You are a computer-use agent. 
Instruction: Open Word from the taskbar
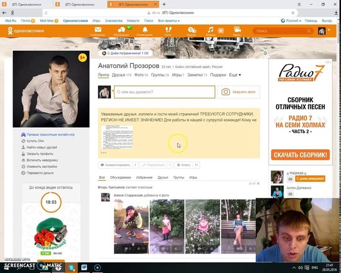click(x=84, y=267)
